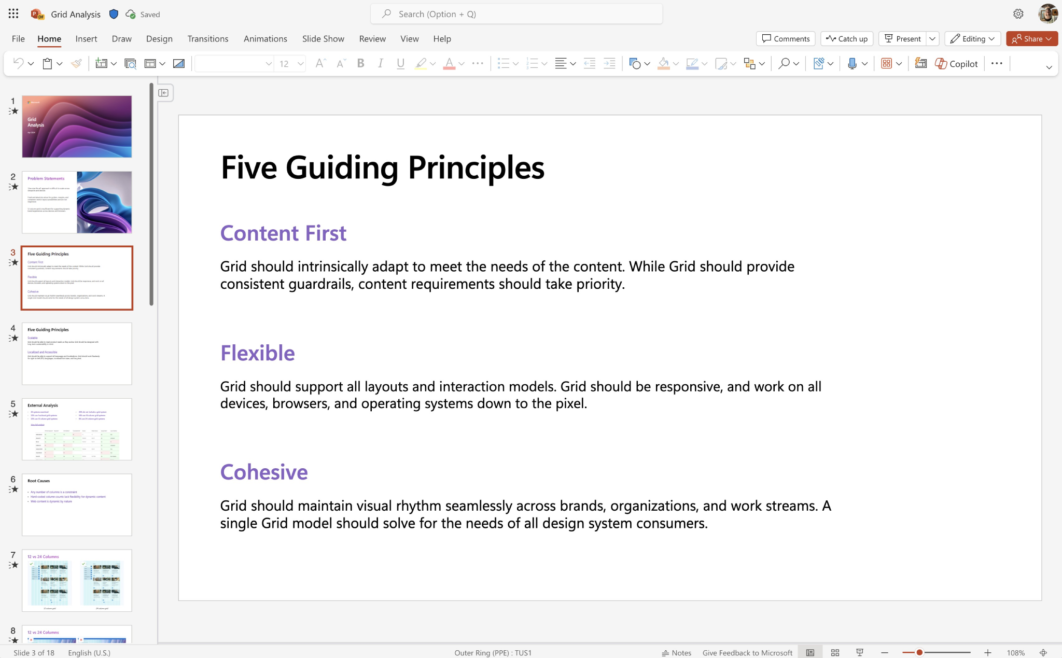Collapse the slide thumbnail pane

(x=163, y=92)
